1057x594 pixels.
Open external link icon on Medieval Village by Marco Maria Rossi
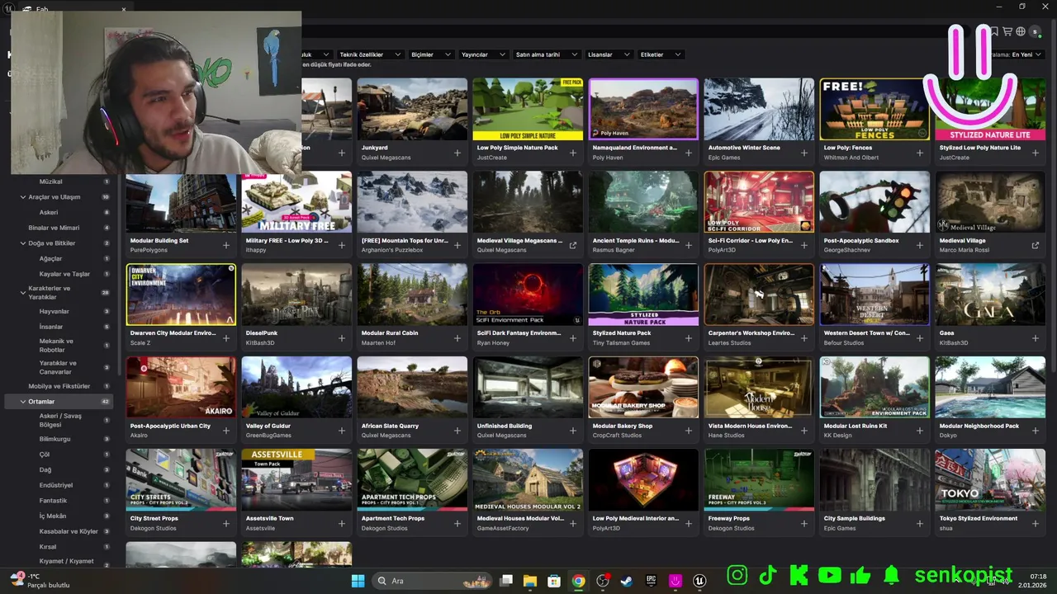(1036, 245)
